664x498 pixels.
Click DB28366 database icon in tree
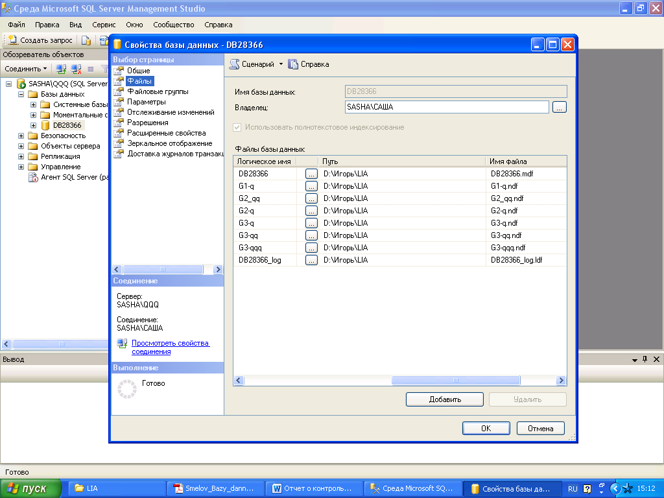(x=45, y=125)
